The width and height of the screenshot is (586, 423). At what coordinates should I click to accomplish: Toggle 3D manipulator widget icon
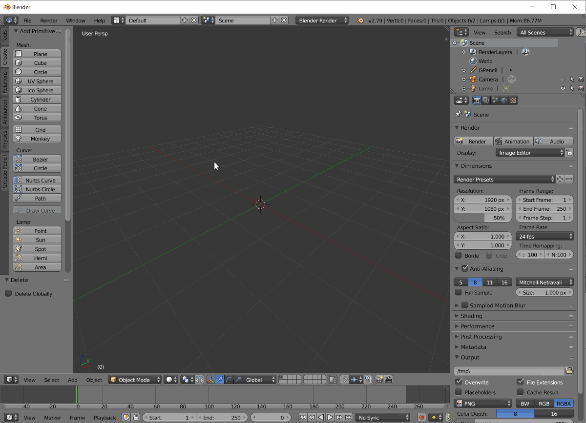210,380
